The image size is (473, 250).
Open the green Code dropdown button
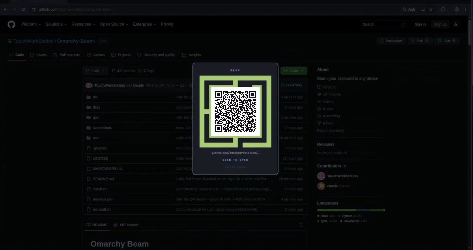[294, 71]
